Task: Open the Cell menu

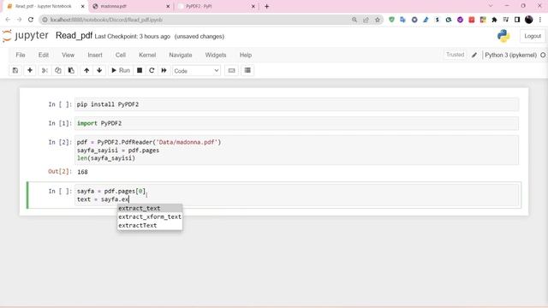Action: [121, 55]
